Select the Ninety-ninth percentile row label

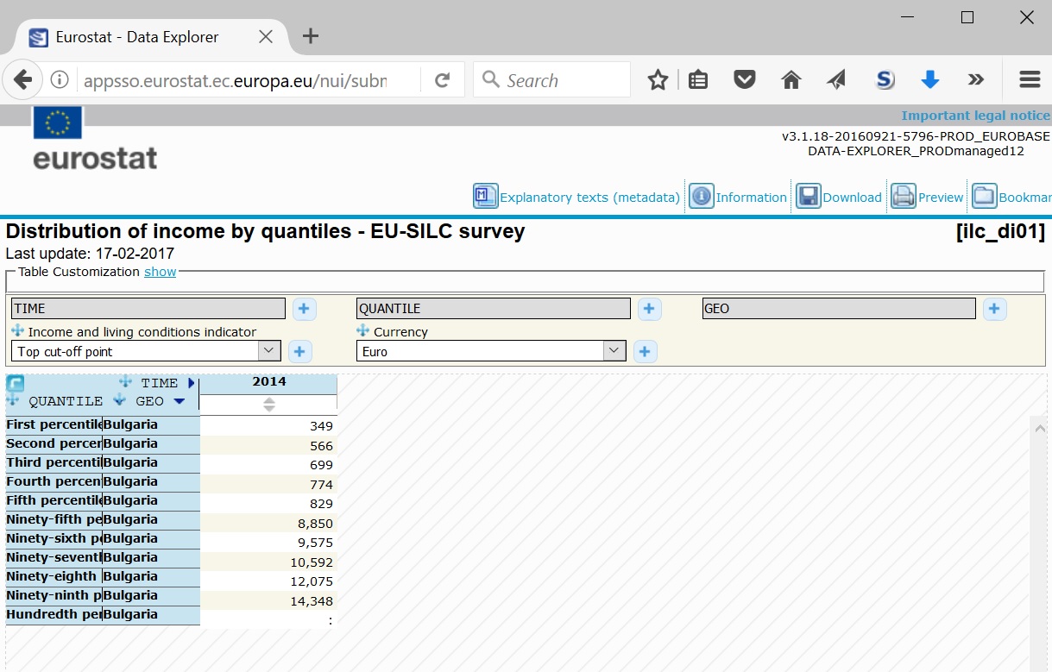pyautogui.click(x=54, y=595)
